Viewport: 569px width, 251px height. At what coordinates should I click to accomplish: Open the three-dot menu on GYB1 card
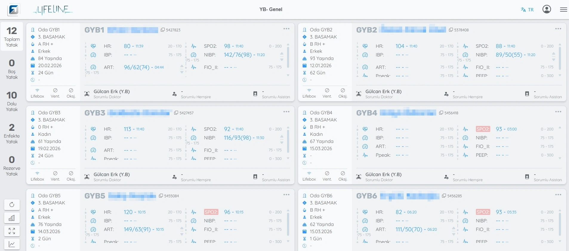click(286, 29)
